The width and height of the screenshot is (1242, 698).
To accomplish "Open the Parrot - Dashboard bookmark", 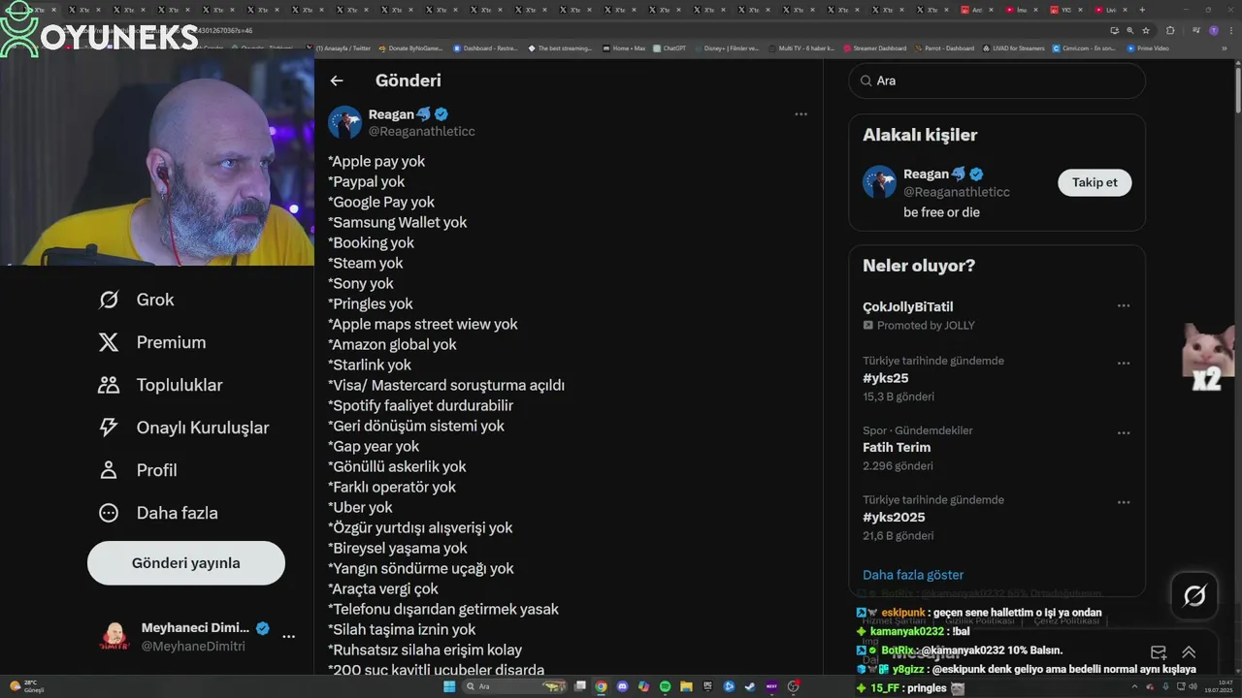I will 944,48.
